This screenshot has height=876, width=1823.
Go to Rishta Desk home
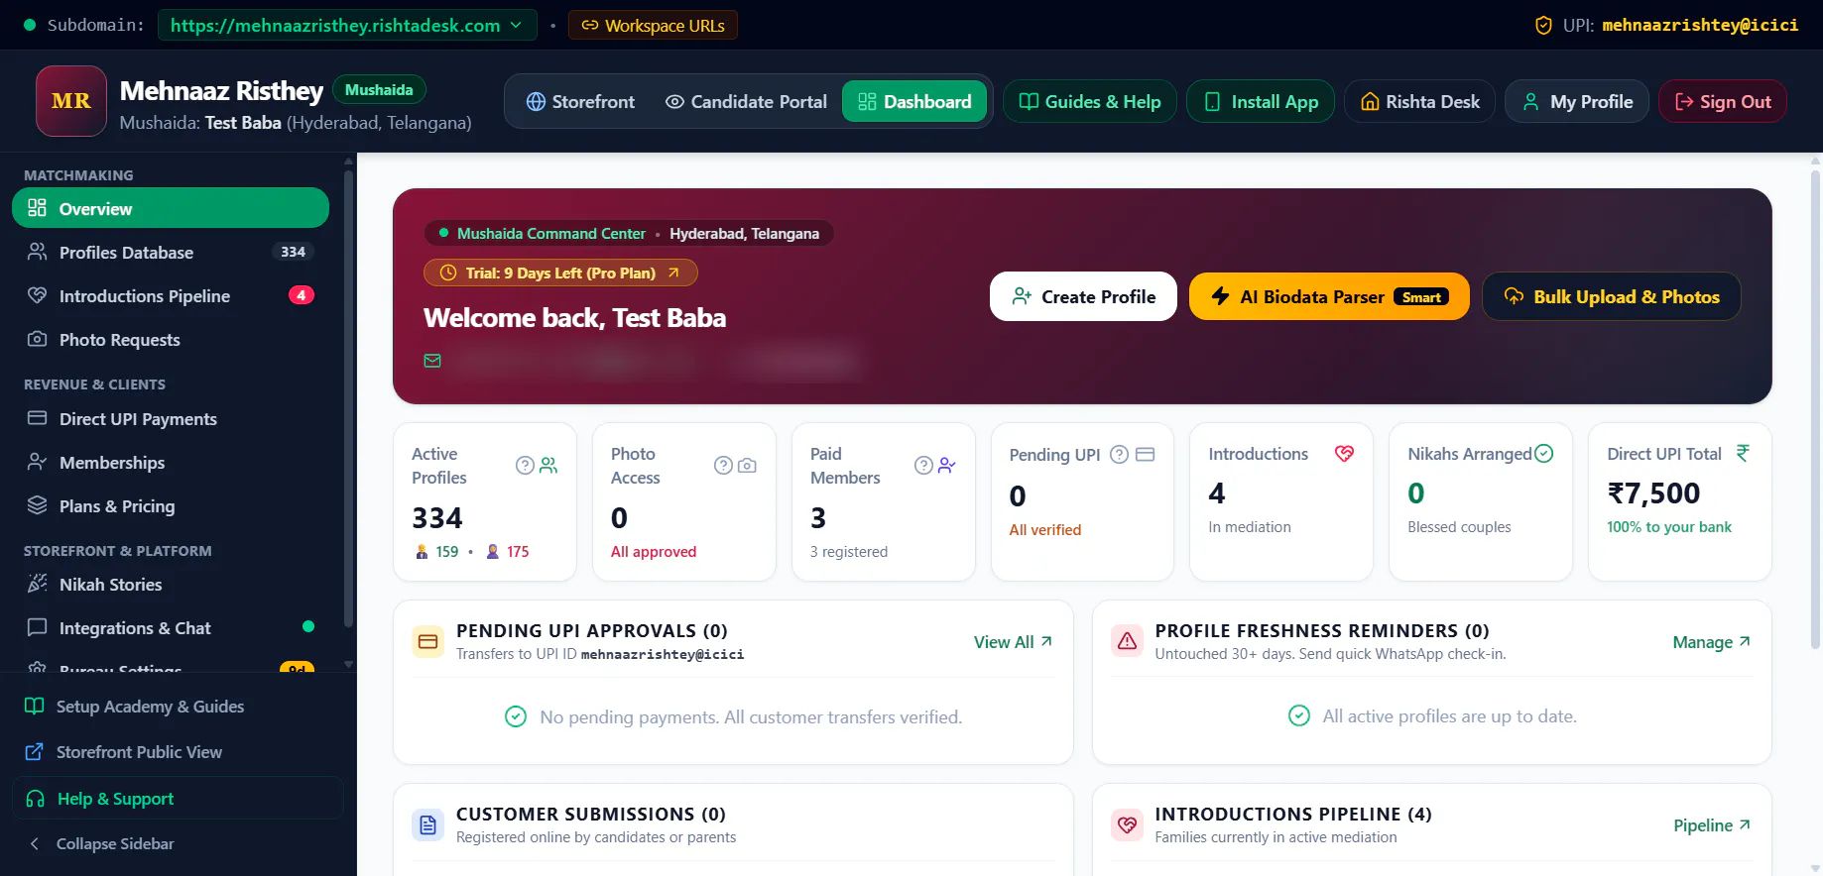1419,101
